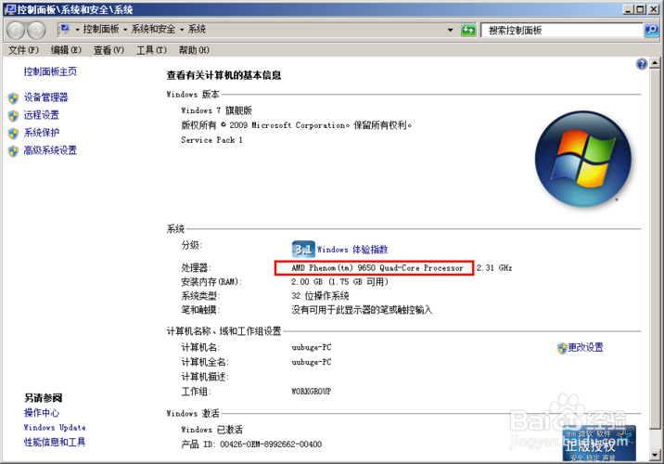Open Windows 体验指数 link
Image resolution: width=664 pixels, height=464 pixels.
click(x=352, y=249)
